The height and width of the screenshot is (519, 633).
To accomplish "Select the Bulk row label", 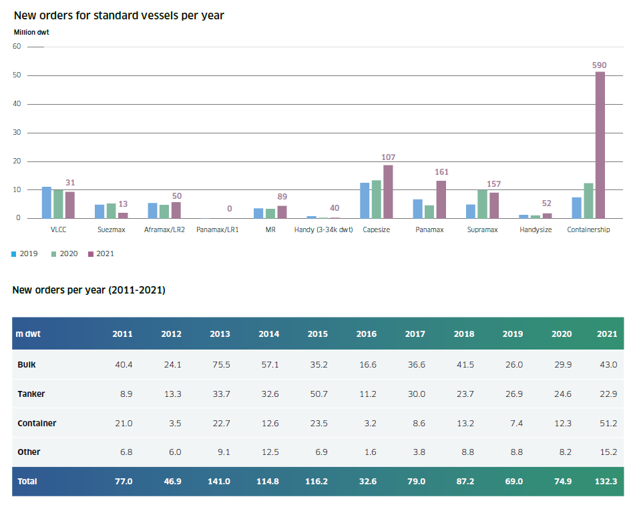I will click(28, 365).
